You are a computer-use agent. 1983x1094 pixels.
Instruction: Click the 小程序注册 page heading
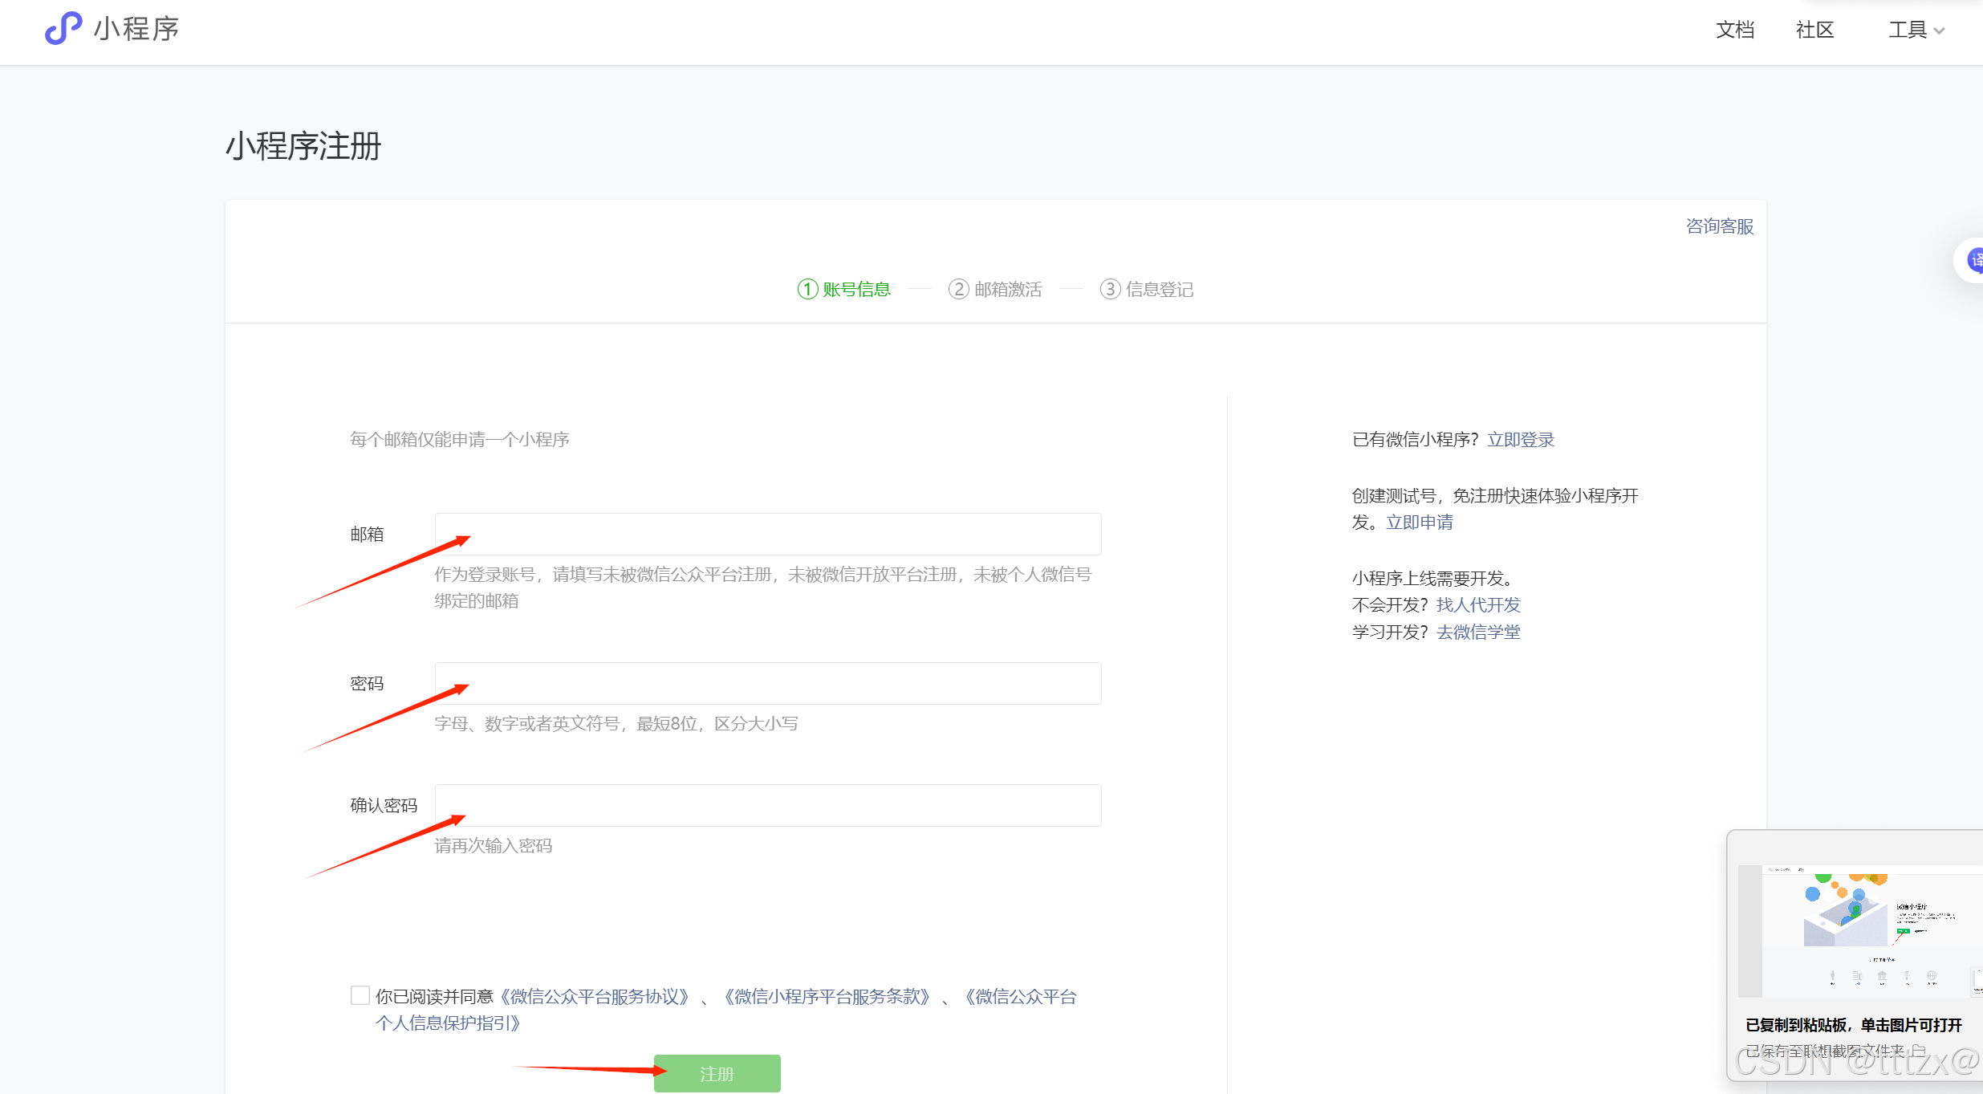click(x=303, y=146)
